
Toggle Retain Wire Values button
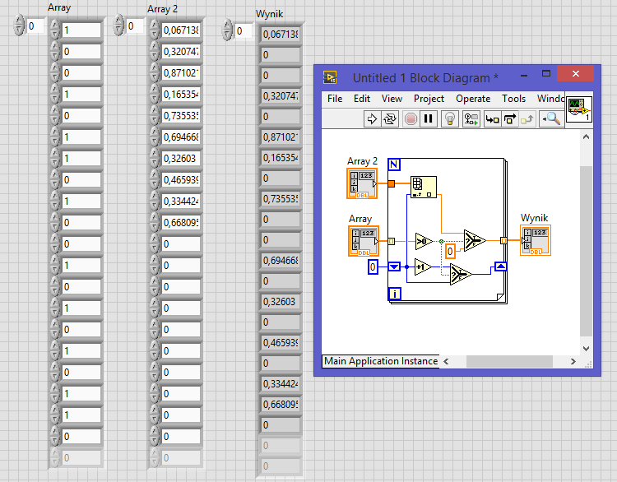tap(471, 118)
